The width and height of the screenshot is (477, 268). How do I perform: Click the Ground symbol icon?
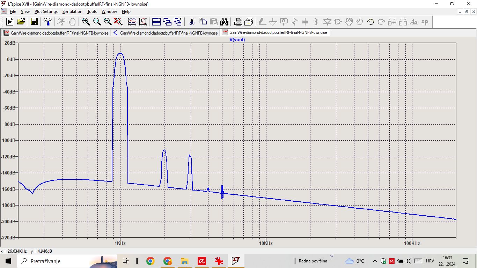tap(273, 22)
